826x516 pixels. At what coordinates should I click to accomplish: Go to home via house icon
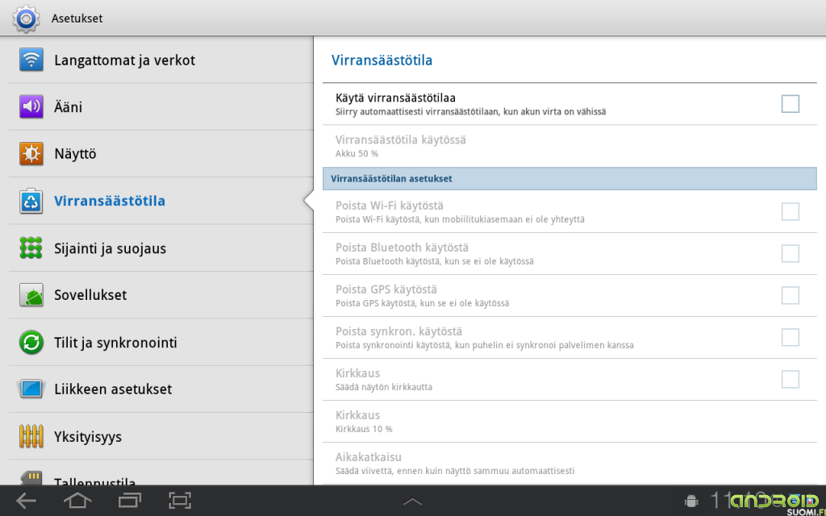click(x=77, y=500)
